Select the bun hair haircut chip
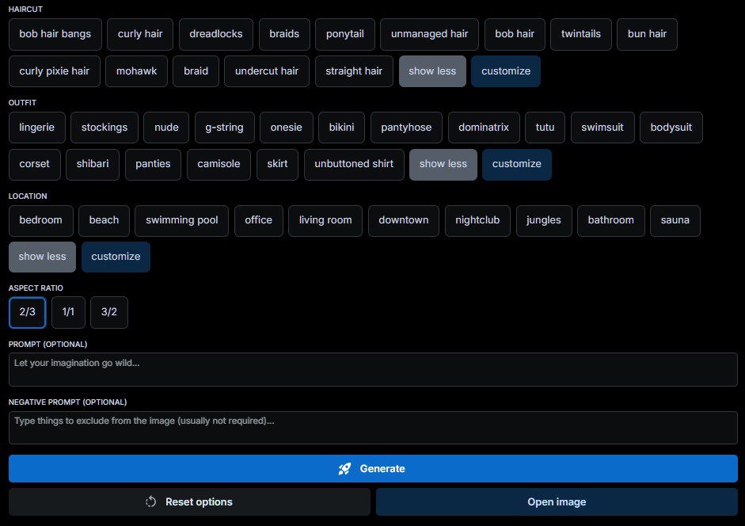 pyautogui.click(x=647, y=34)
